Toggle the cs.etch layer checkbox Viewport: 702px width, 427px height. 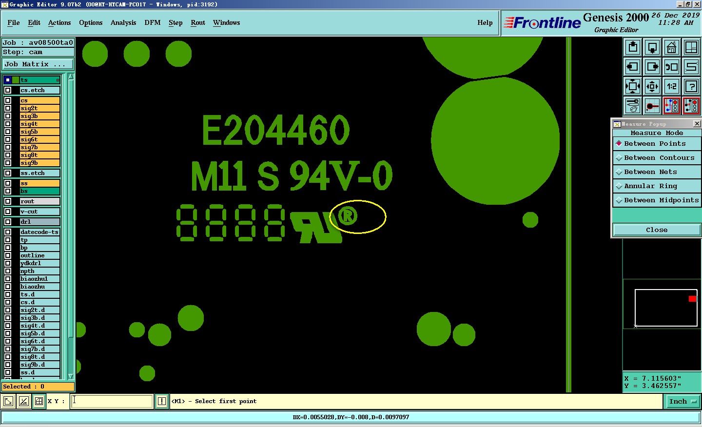click(8, 90)
